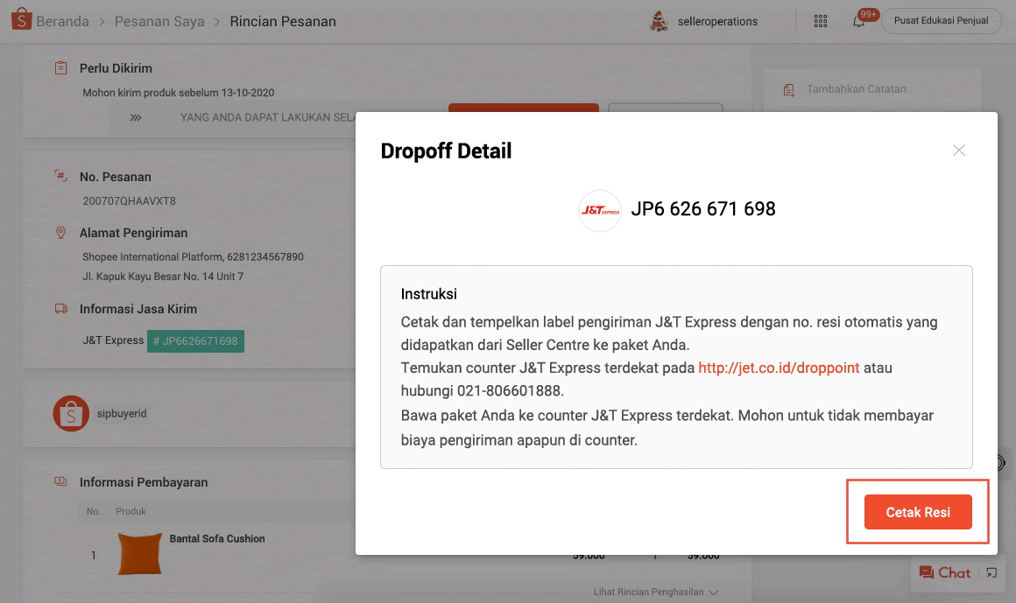
Task: Expand Lihat Rincian Penghasilan
Action: (x=656, y=592)
